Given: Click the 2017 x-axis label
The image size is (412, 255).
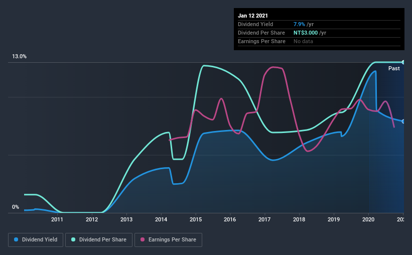Looking at the screenshot, I should [x=264, y=219].
